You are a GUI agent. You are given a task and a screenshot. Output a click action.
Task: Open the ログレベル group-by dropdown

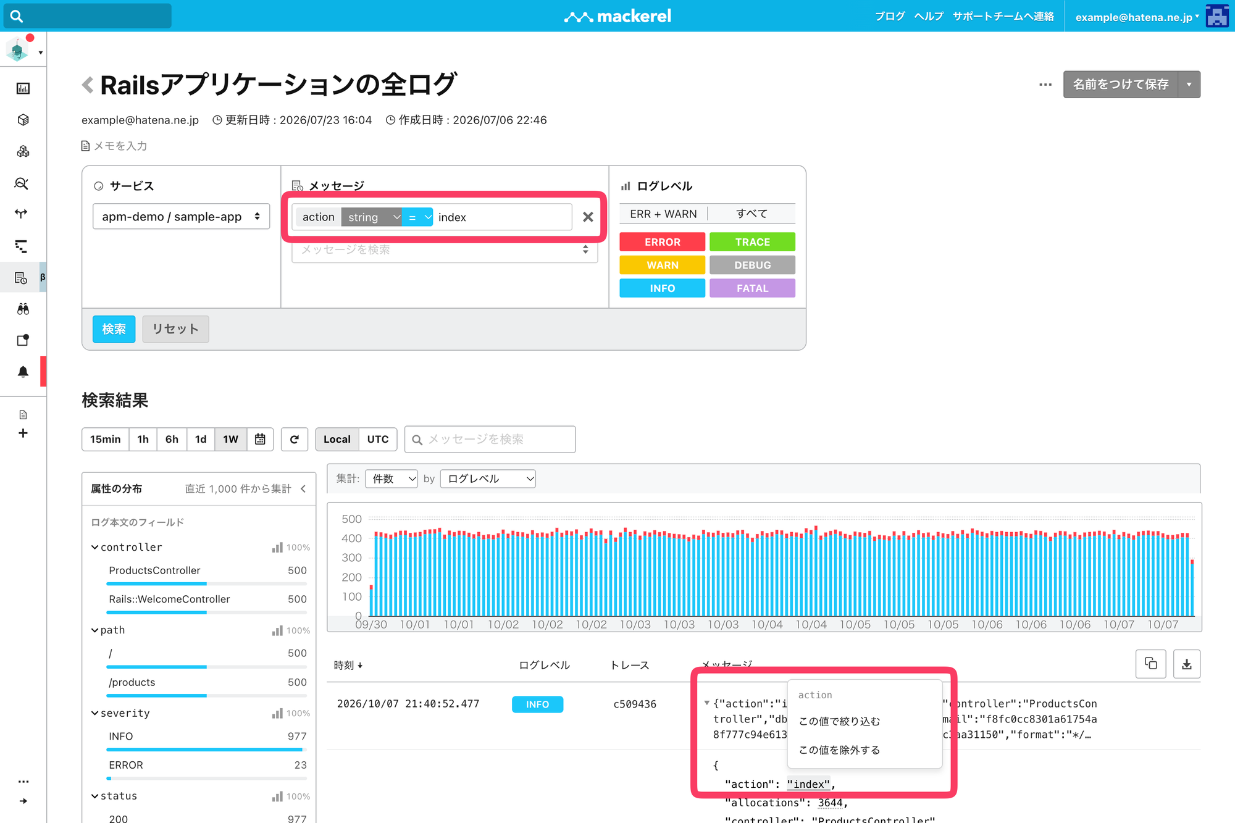point(488,478)
